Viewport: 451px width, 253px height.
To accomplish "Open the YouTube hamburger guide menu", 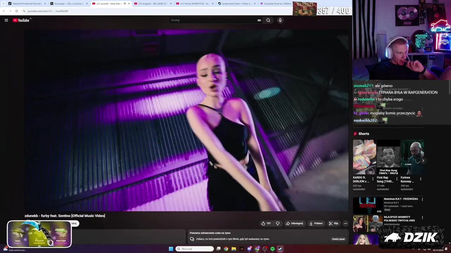I will click(x=6, y=20).
